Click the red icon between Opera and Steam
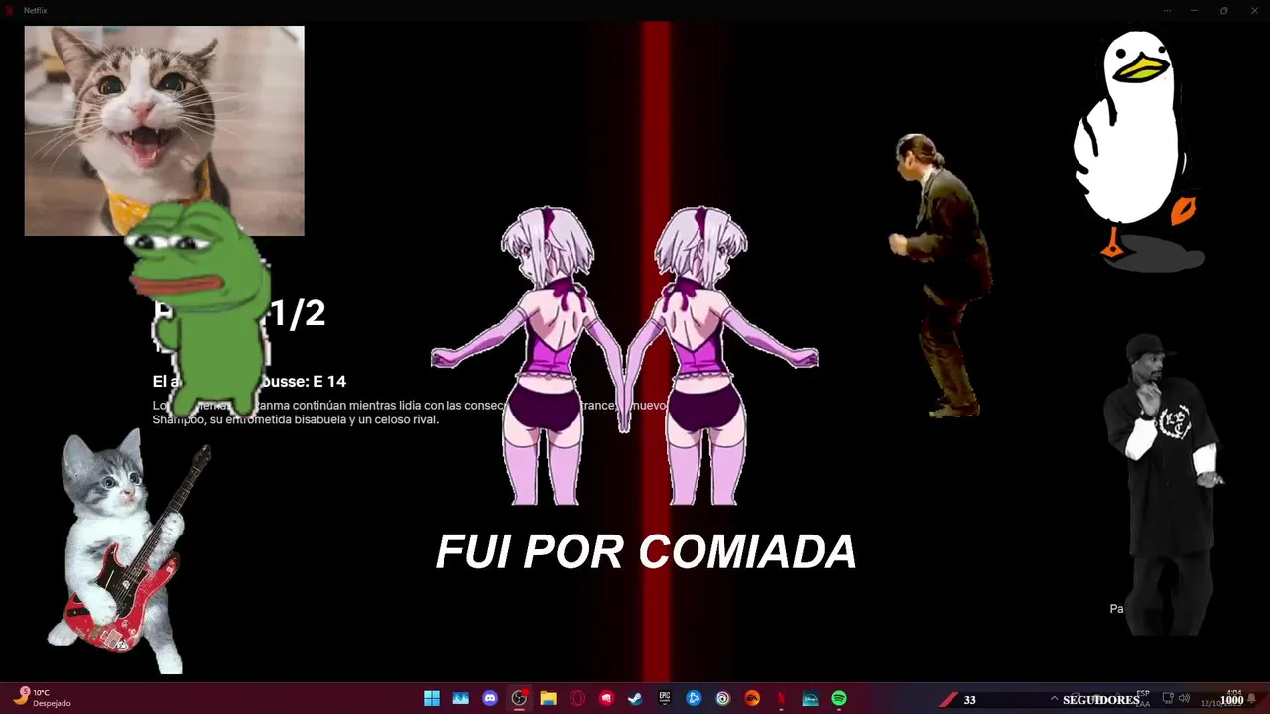Viewport: 1270px width, 714px height. [606, 698]
